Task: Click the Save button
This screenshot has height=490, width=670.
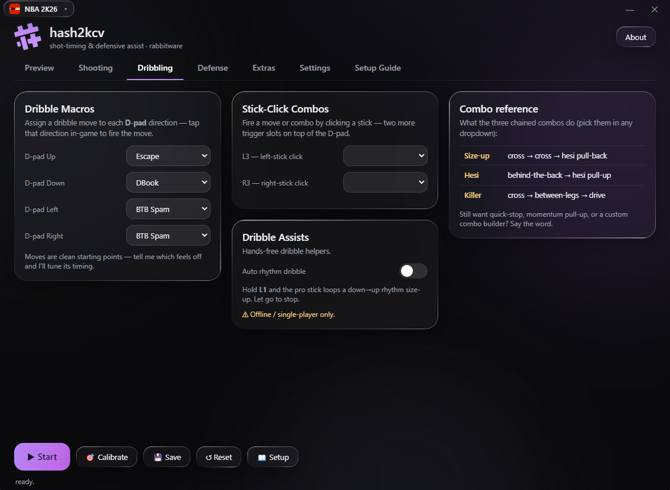Action: (x=167, y=457)
